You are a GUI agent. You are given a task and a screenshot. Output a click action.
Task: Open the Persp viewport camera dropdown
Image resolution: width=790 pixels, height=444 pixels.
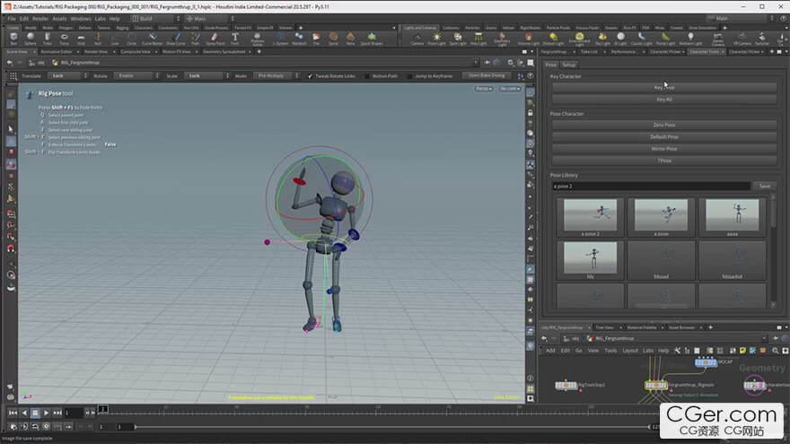click(483, 89)
